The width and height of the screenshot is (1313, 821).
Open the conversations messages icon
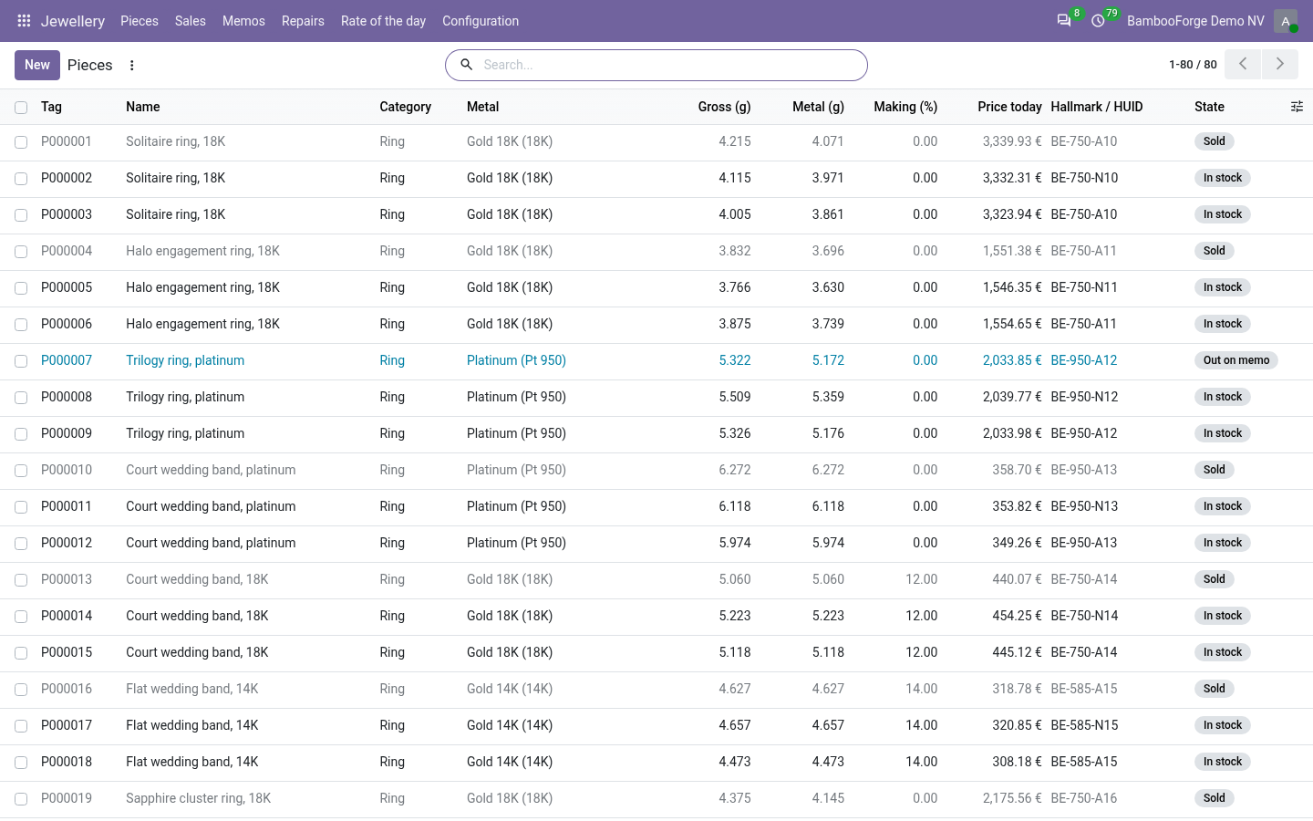pyautogui.click(x=1063, y=20)
